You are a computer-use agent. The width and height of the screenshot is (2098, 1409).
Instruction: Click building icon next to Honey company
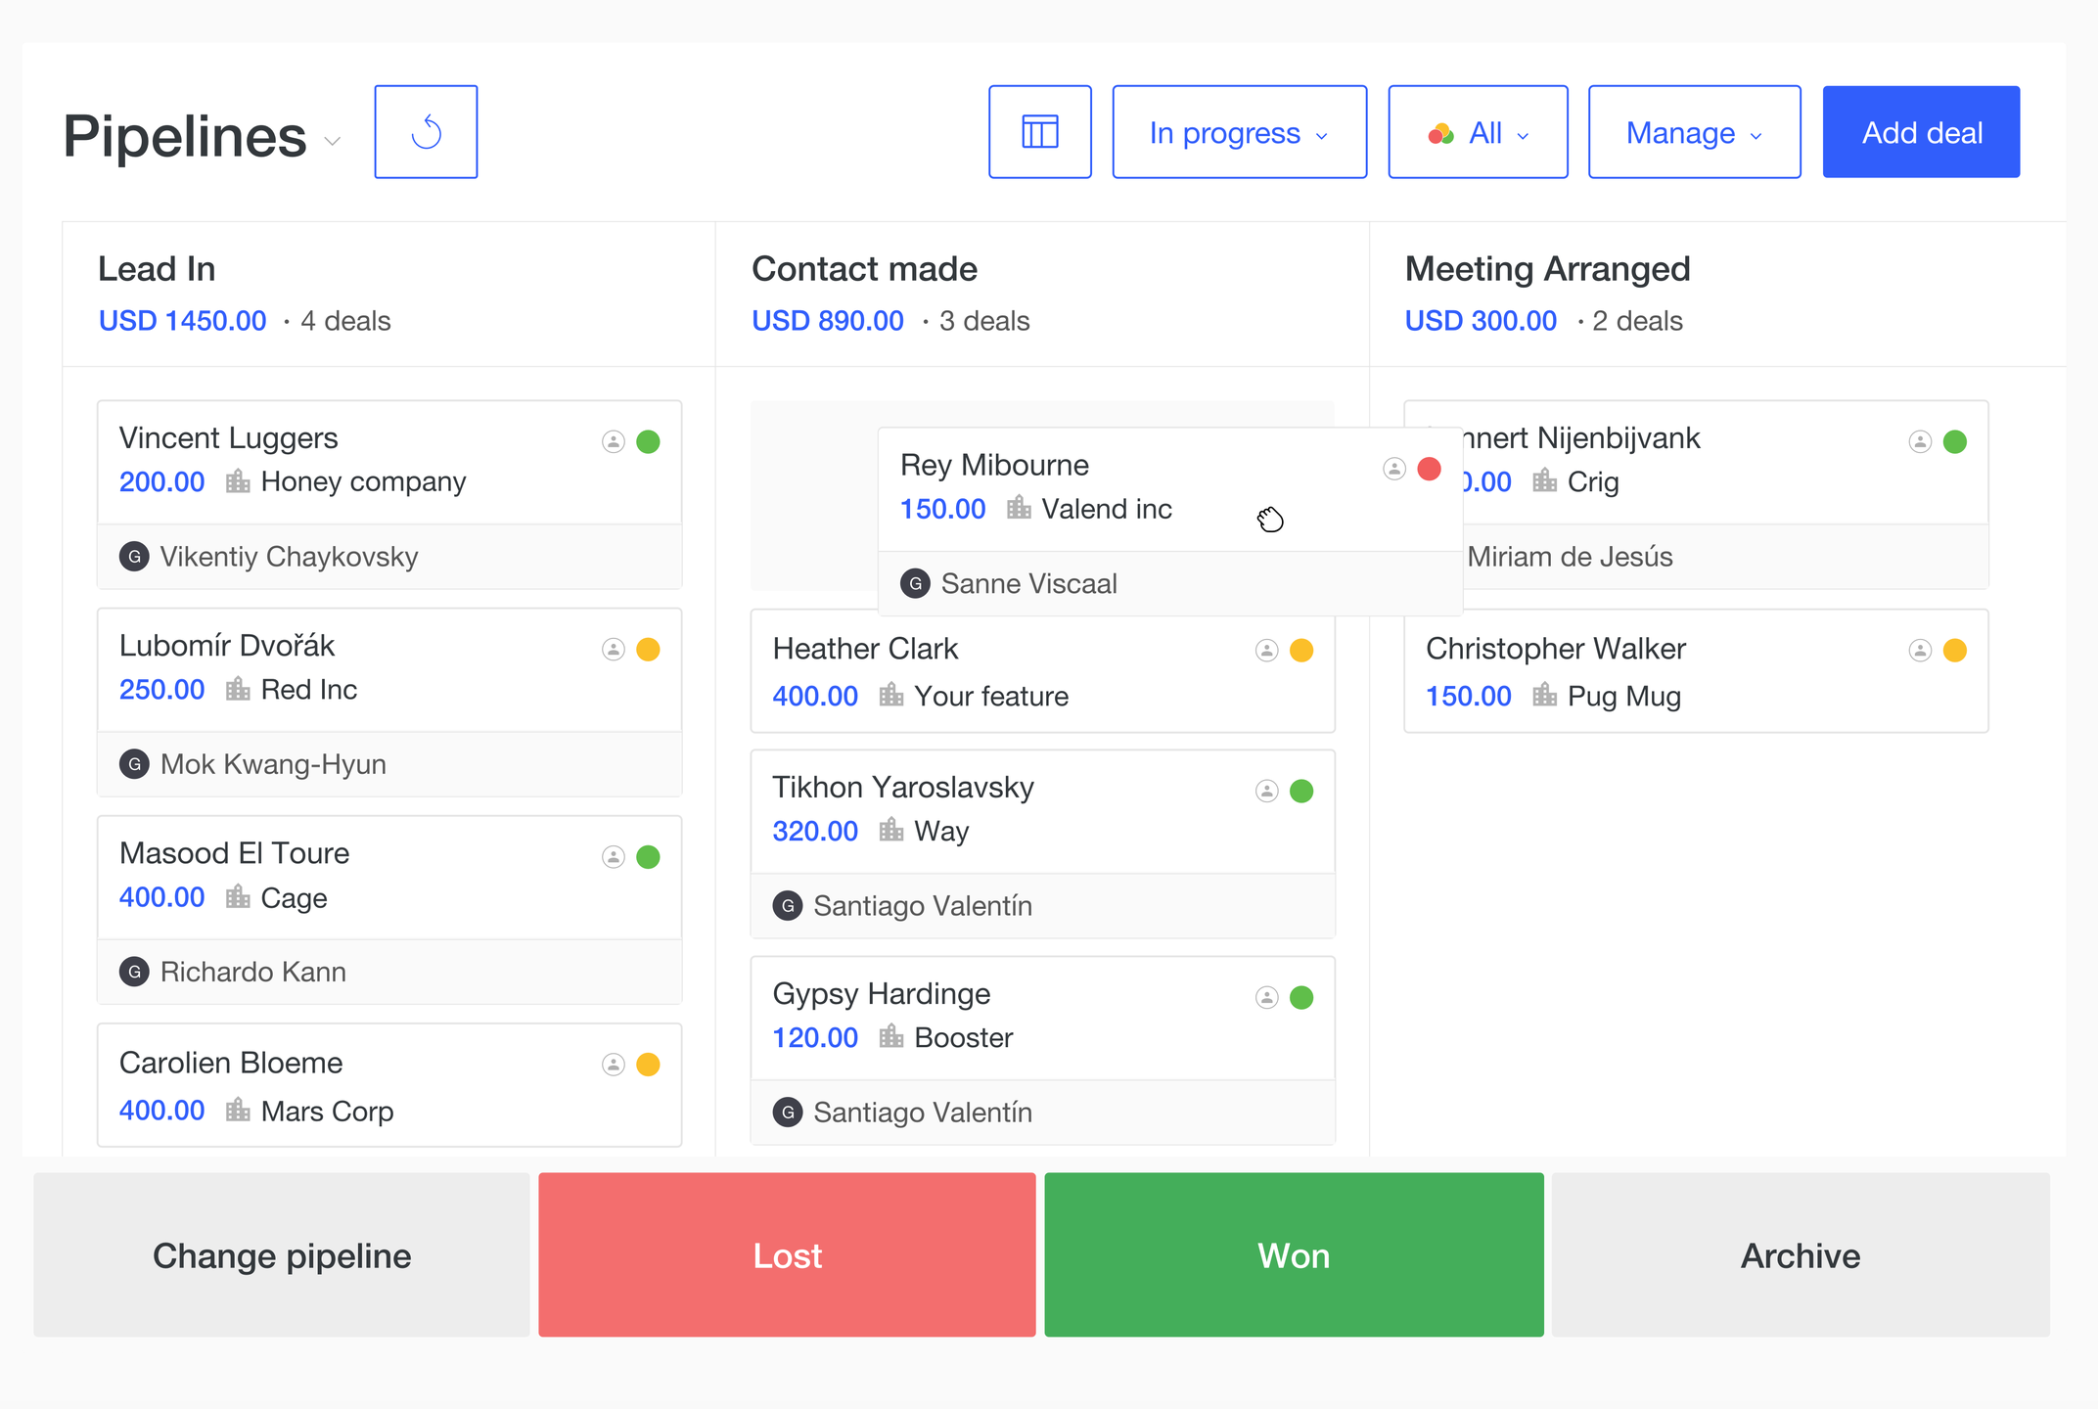click(x=238, y=481)
